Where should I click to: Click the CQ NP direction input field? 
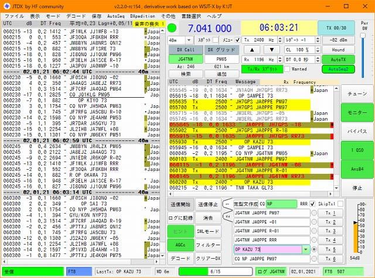(281, 204)
